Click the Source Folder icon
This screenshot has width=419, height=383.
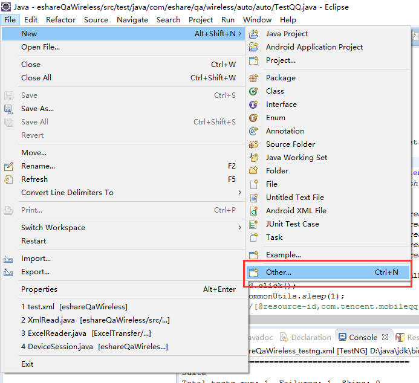coord(253,144)
